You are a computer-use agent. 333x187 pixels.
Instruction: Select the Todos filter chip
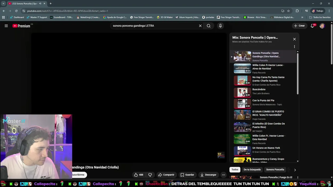click(x=235, y=170)
